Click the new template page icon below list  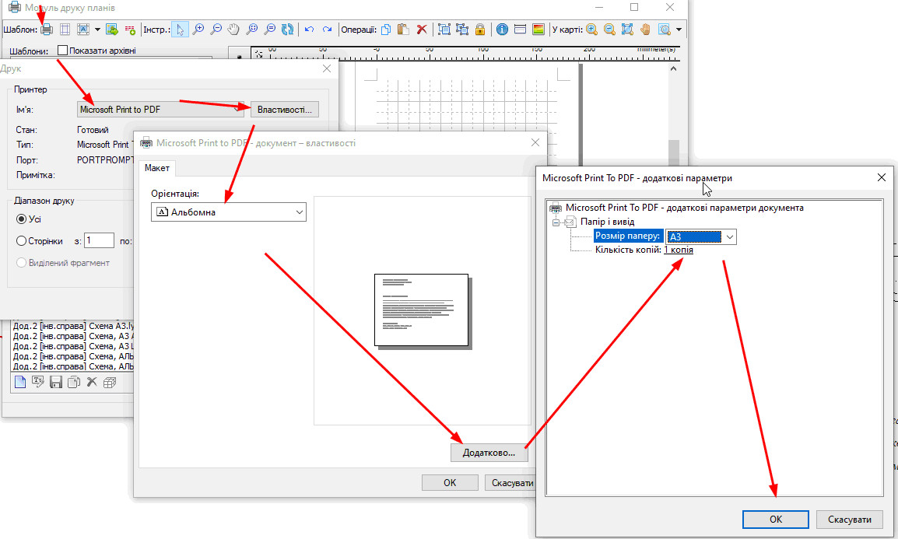pos(21,382)
